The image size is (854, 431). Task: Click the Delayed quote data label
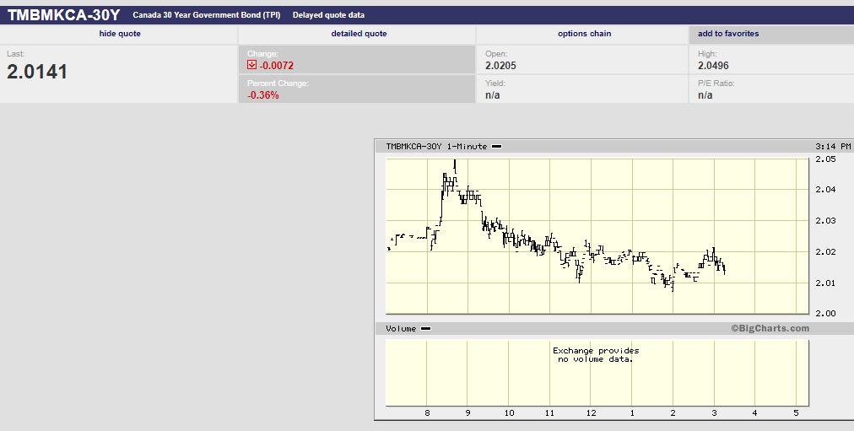coord(328,15)
